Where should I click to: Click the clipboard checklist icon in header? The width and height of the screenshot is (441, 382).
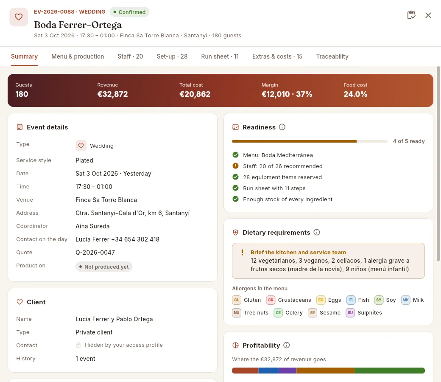pos(411,15)
